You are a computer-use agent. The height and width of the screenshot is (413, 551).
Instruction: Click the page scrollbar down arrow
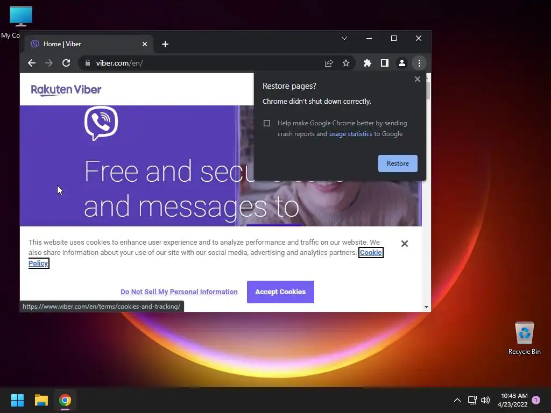tap(426, 307)
